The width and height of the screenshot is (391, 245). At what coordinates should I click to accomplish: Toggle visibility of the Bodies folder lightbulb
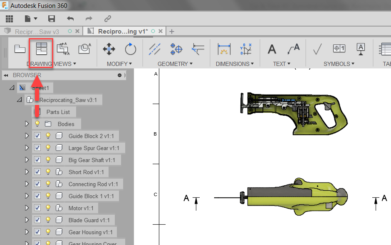tap(37, 124)
